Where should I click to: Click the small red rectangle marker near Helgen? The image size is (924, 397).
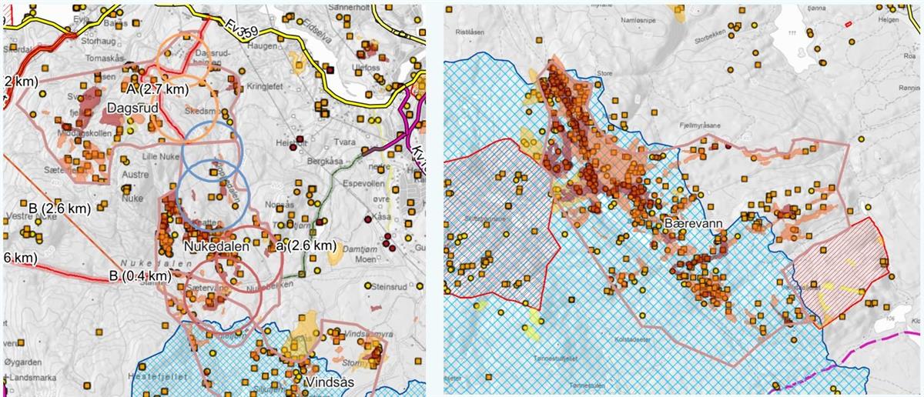(x=849, y=24)
